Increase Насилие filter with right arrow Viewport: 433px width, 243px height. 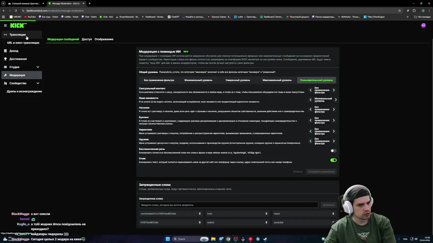coord(334,109)
